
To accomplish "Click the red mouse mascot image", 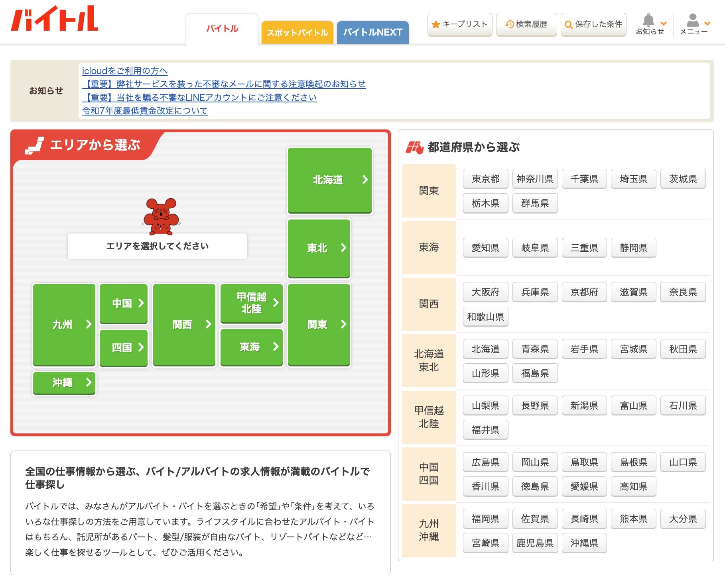I will 161,216.
